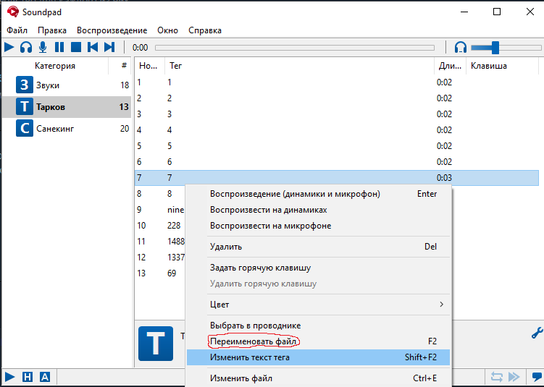Screen dimensions: 544x387
Task: Choose Изменить файл
Action: pos(318,378)
